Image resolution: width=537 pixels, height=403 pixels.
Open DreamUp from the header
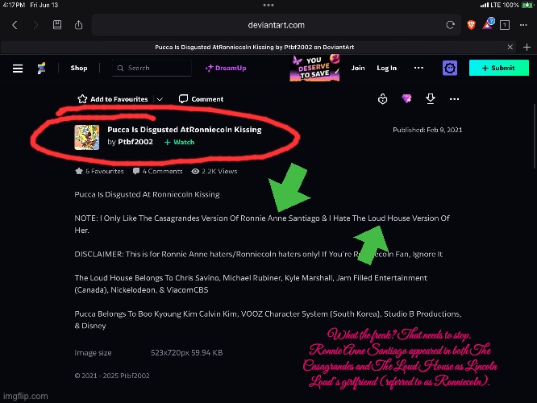coord(226,68)
